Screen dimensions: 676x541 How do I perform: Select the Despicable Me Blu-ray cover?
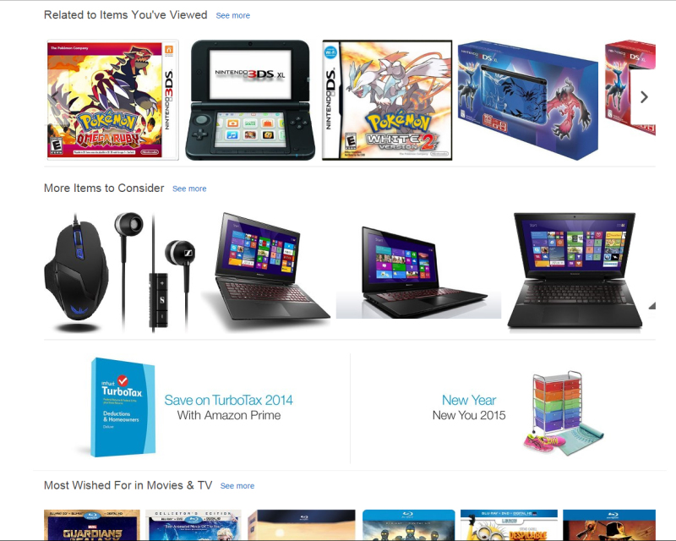click(x=509, y=525)
